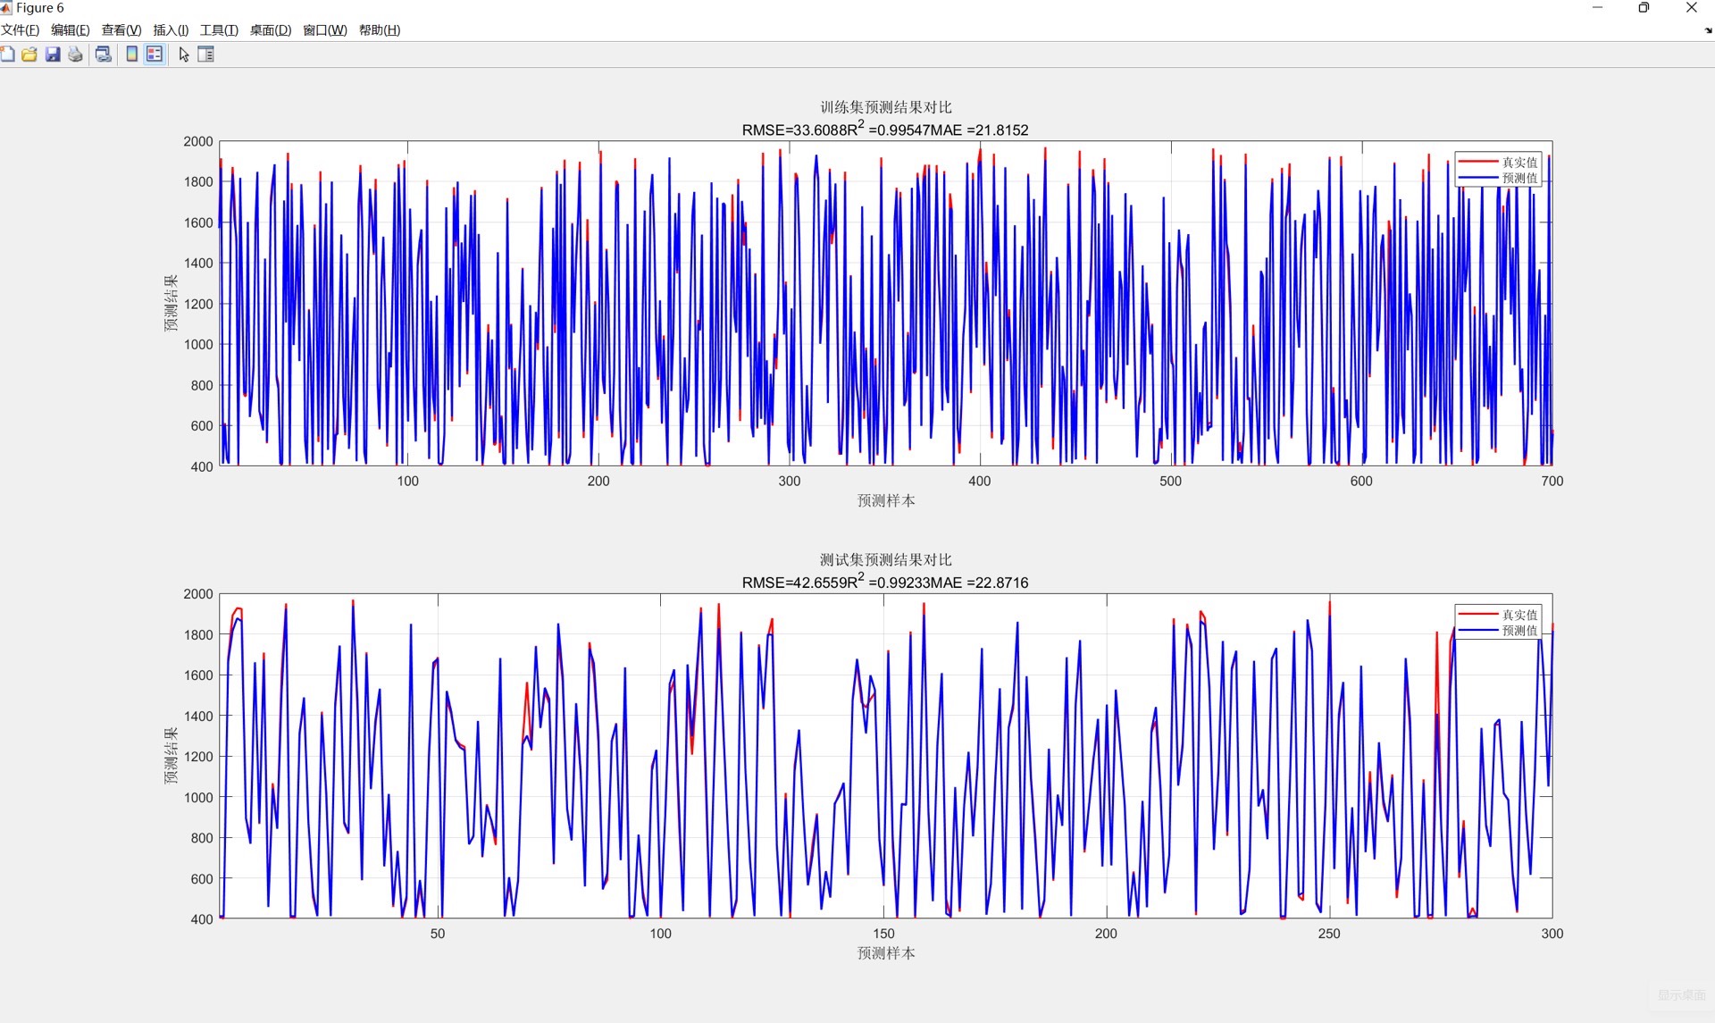
Task: Toggle the Insert Colorbar toolbar button
Action: (131, 55)
